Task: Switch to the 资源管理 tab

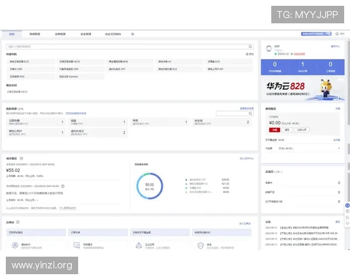Action: 34,34
